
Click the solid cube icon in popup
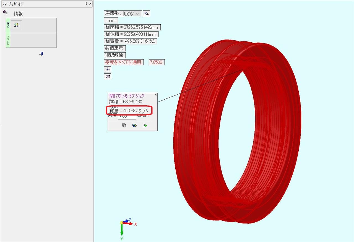[124, 126]
